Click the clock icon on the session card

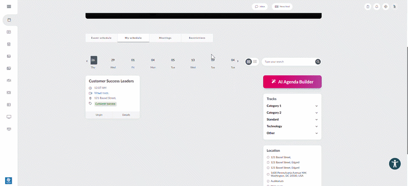click(90, 88)
